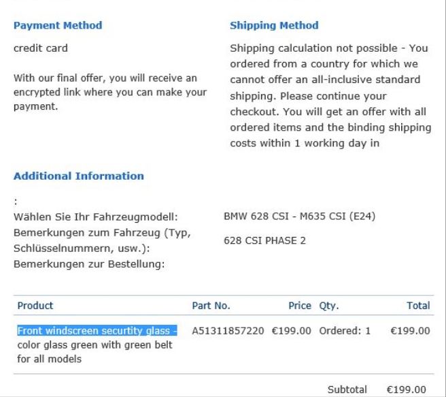Click the 'Wählen Sie Ihr Fahrzeugmodell' label

(95, 217)
